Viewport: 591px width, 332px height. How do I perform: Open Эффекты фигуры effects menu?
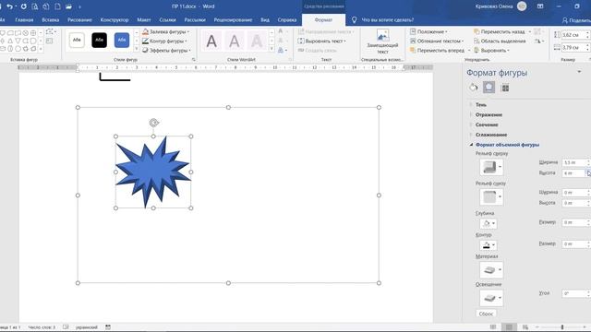[166, 50]
